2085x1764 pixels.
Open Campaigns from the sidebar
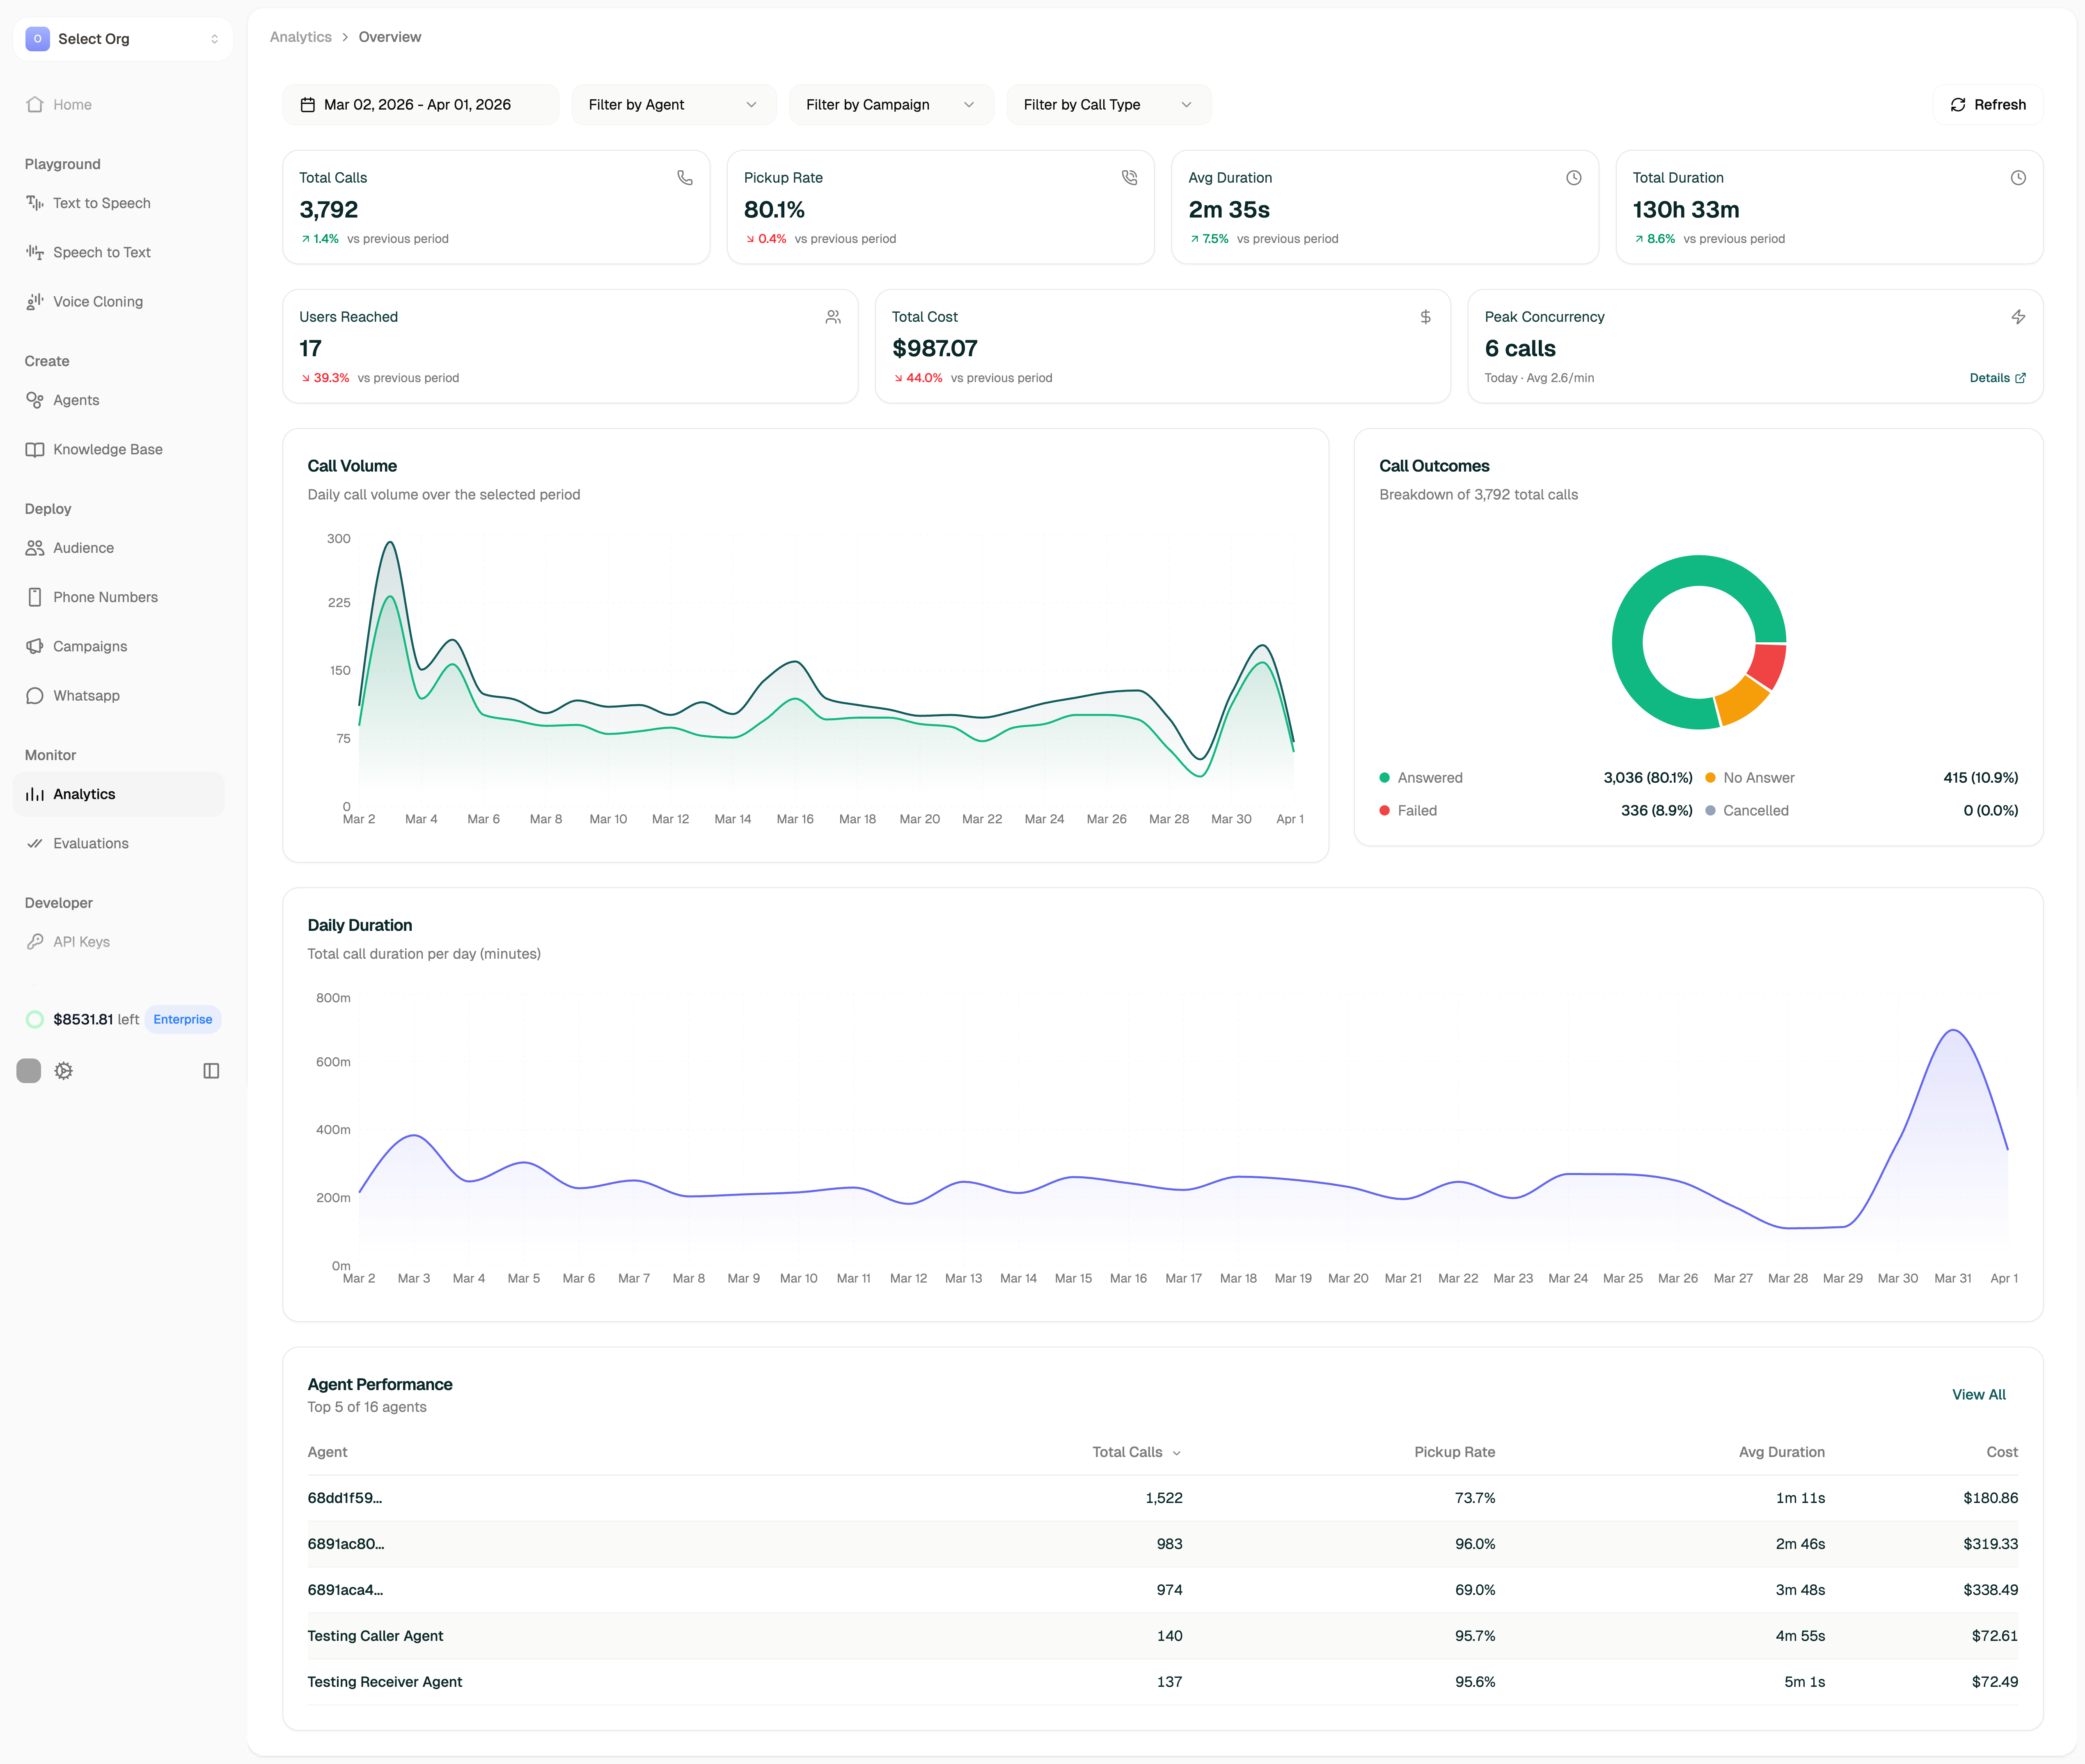90,647
